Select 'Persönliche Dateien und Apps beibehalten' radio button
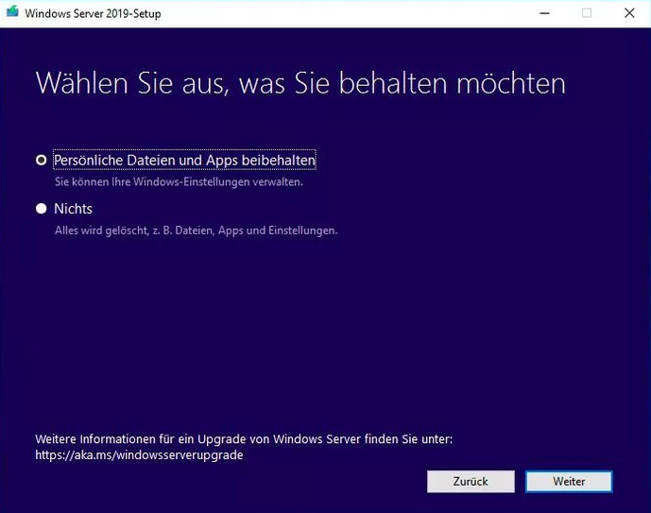 click(x=42, y=160)
